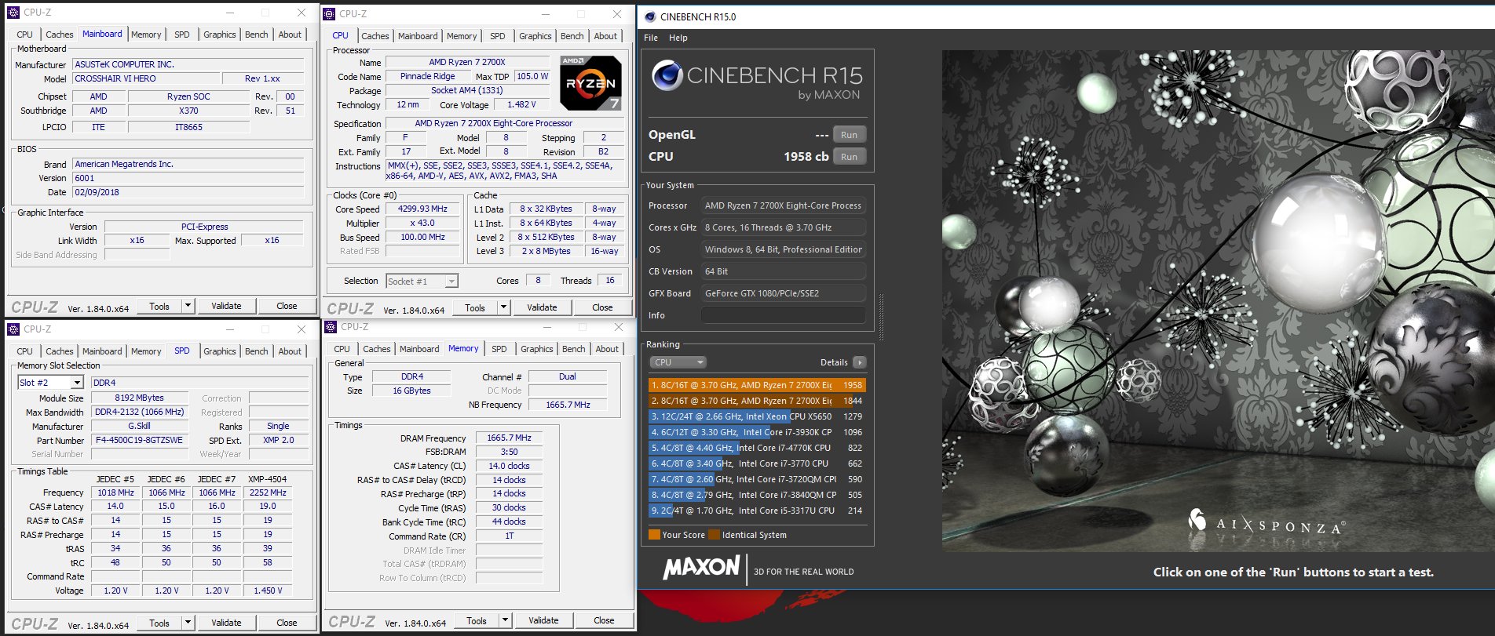The image size is (1495, 636).
Task: Click the CPU-Z icon in SPD window title
Action: coord(13,329)
